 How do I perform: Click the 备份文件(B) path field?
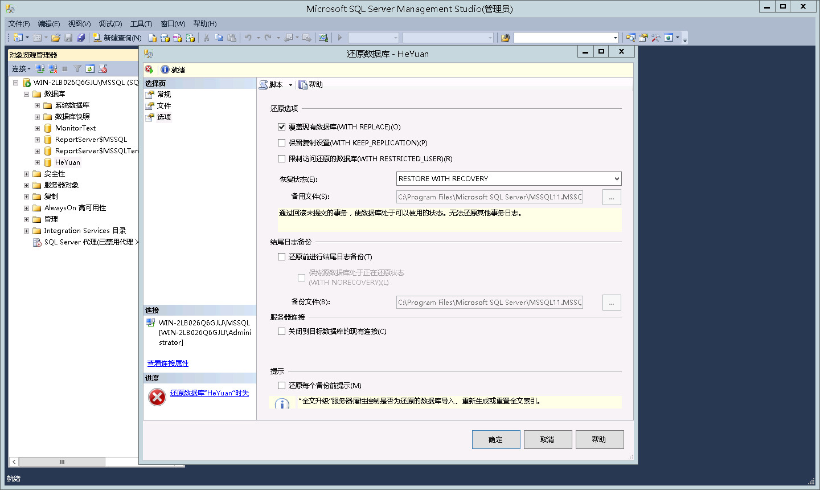(490, 303)
